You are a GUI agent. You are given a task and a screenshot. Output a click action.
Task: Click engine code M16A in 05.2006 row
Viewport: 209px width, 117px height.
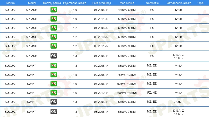click(x=179, y=84)
